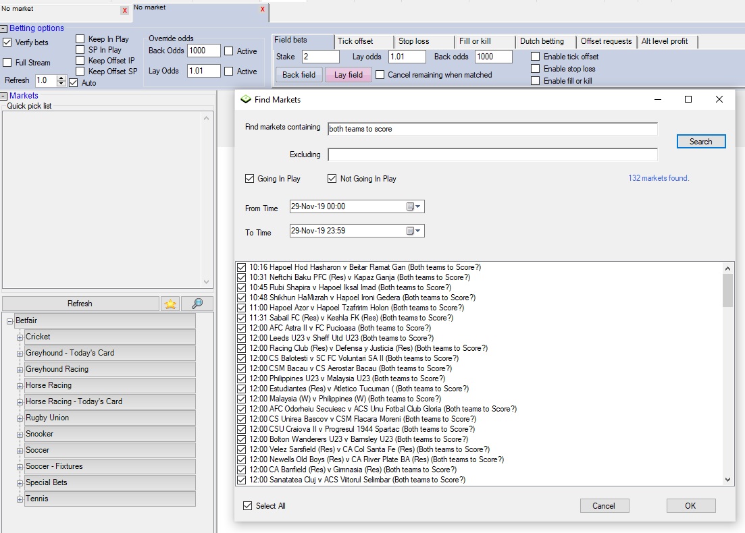Image resolution: width=745 pixels, height=533 pixels.
Task: Open the From Time calendar picker
Action: (x=414, y=206)
